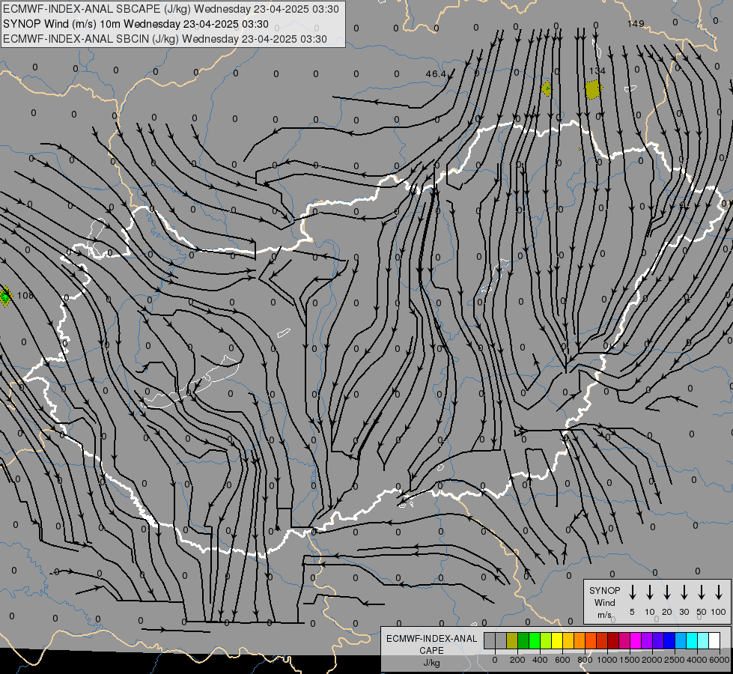Click the 600 tick label on color bar
The image size is (733, 674).
pos(562,660)
